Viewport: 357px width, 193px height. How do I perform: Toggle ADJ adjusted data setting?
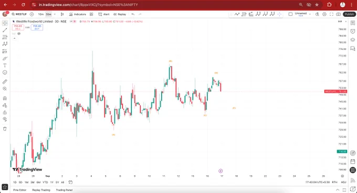343,182
